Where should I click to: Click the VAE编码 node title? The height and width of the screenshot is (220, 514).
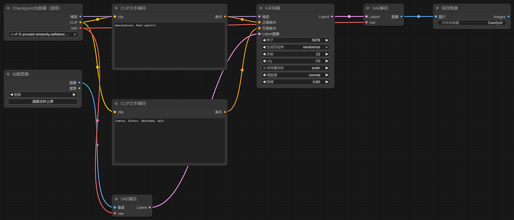click(x=128, y=199)
